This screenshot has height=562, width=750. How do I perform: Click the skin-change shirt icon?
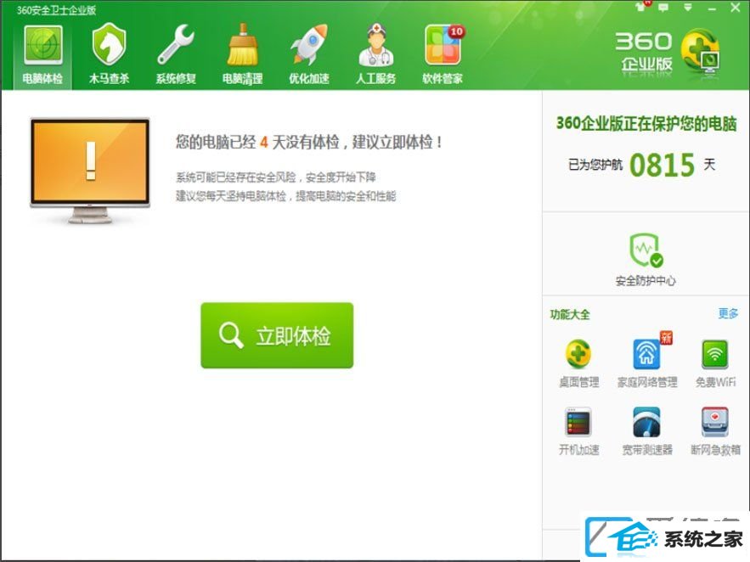click(642, 7)
